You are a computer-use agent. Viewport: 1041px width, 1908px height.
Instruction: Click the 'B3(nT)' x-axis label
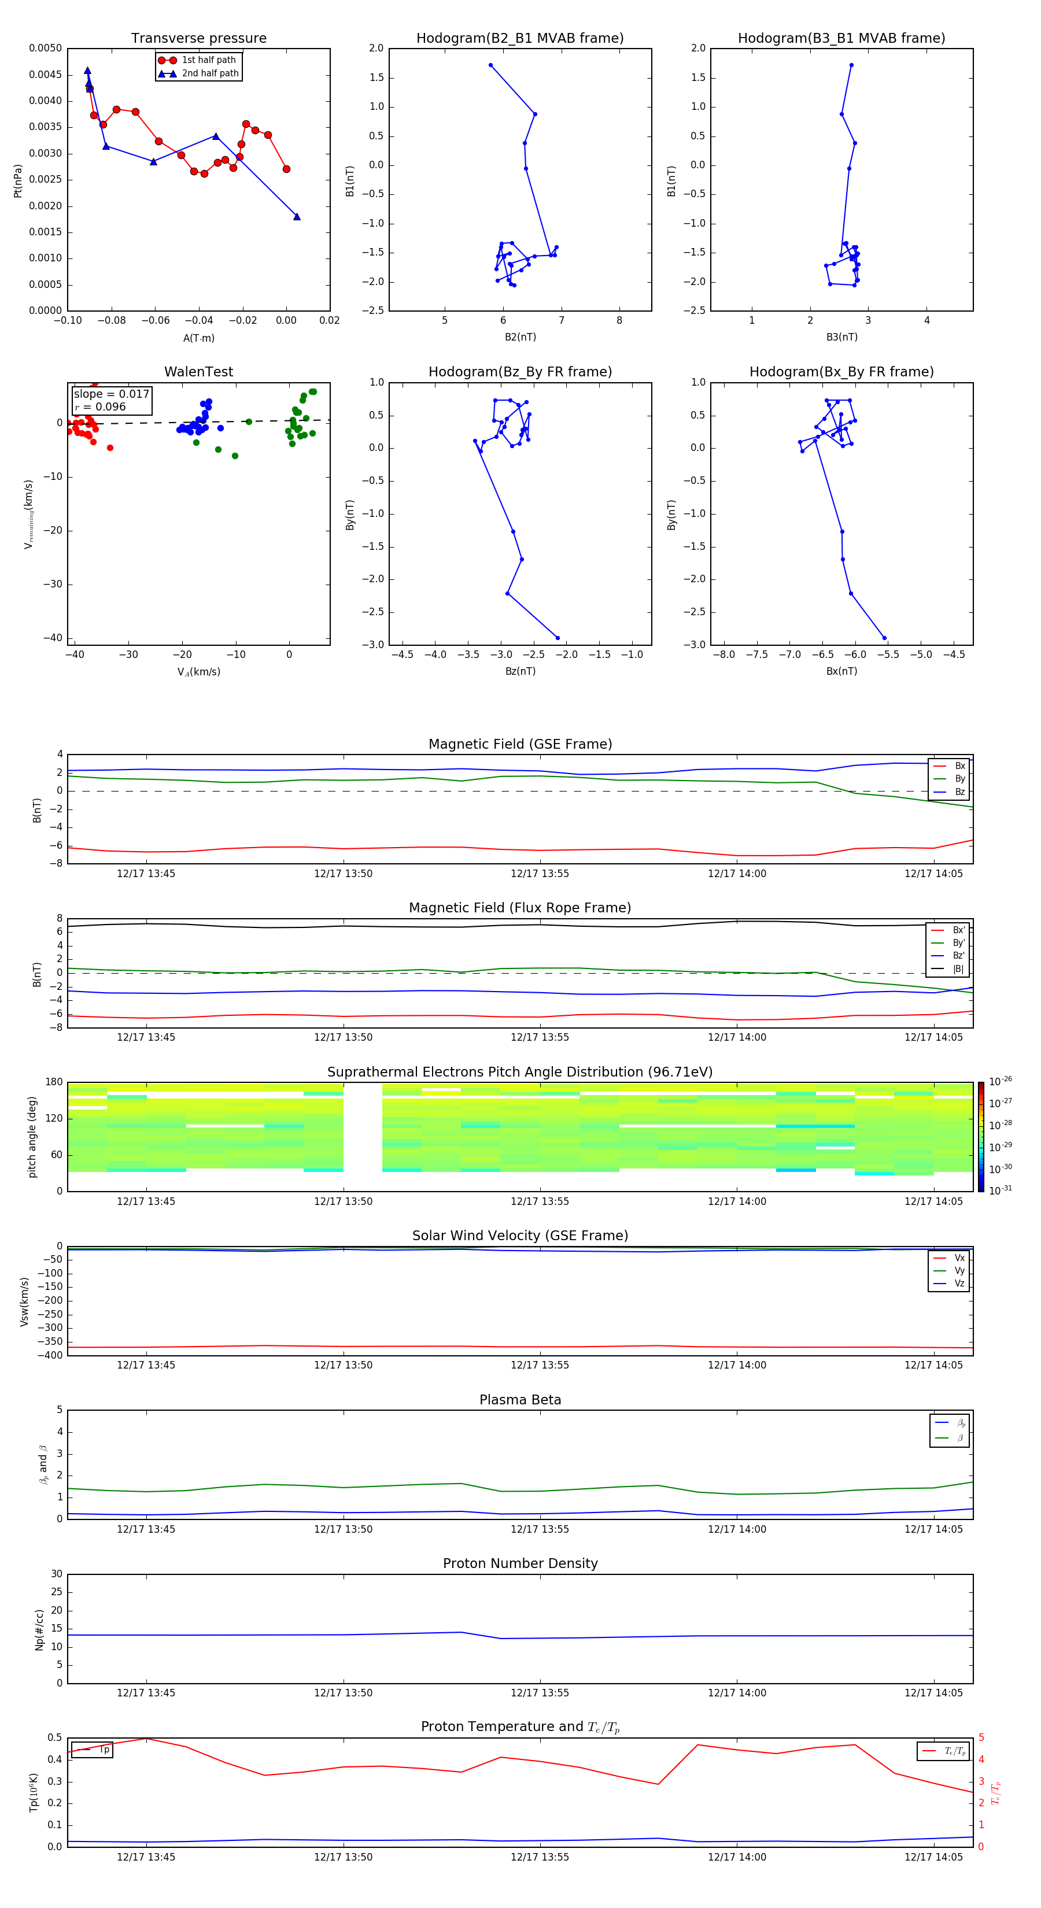coord(841,337)
